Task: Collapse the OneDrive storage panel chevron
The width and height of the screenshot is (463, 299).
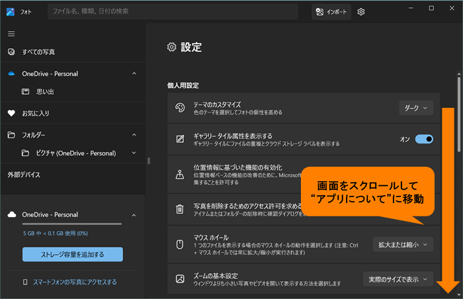Action: tap(134, 215)
